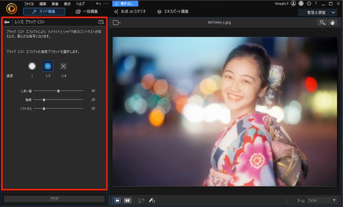Open the settings gear icon
The width and height of the screenshot is (343, 207).
coord(309,4)
